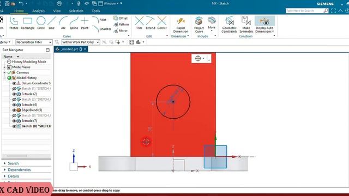Switch to the View ribbon tab
Viewport: 349px width, 196px height.
click(57, 11)
